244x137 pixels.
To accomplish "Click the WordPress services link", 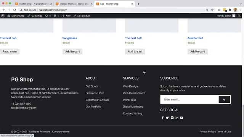I will (x=130, y=100).
